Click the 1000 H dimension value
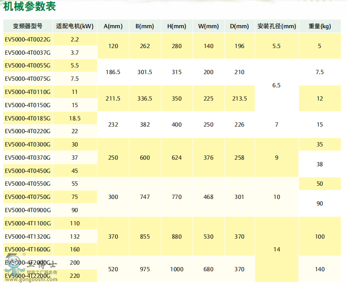The height and width of the screenshot is (288, 347). (x=177, y=269)
